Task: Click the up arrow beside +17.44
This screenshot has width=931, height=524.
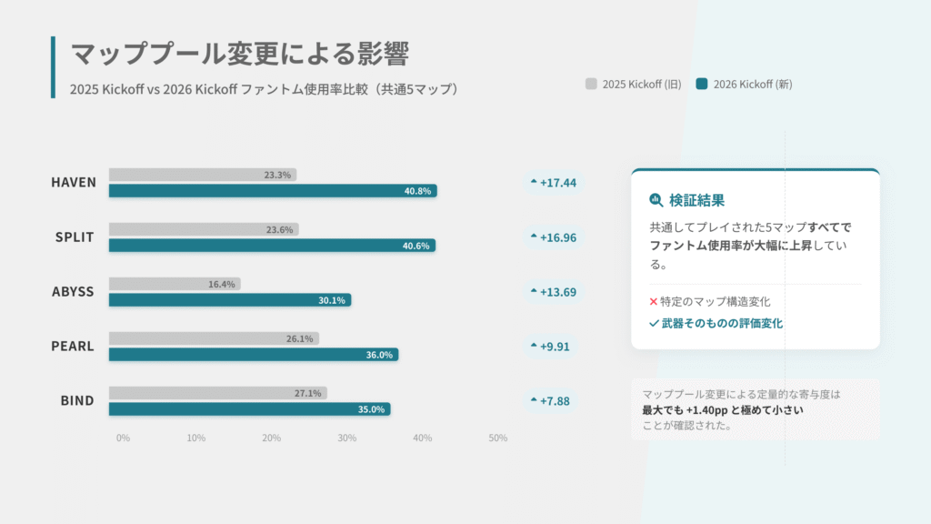Action: point(533,183)
